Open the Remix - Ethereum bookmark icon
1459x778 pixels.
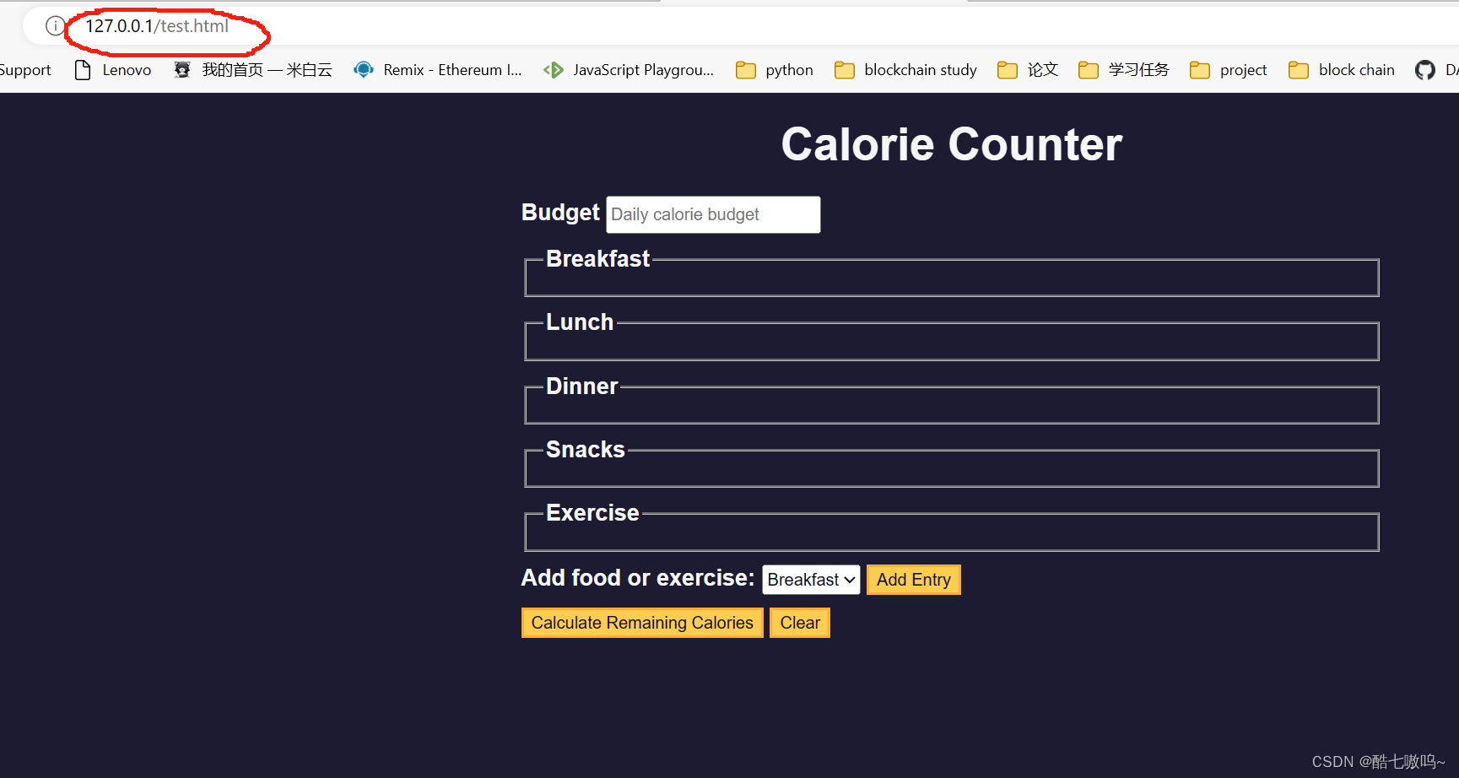point(364,70)
